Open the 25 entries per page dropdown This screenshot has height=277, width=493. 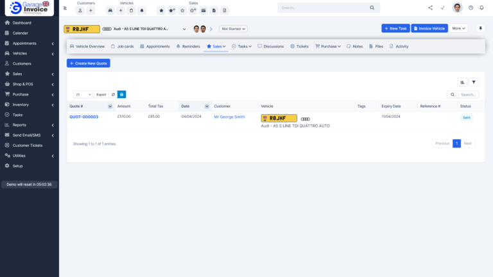coord(83,94)
